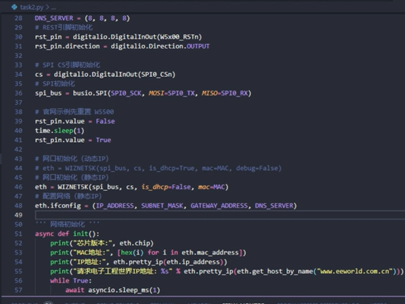Select the task2.py breadcrumb item
This screenshot has width=405, height=304.
tap(31, 7)
